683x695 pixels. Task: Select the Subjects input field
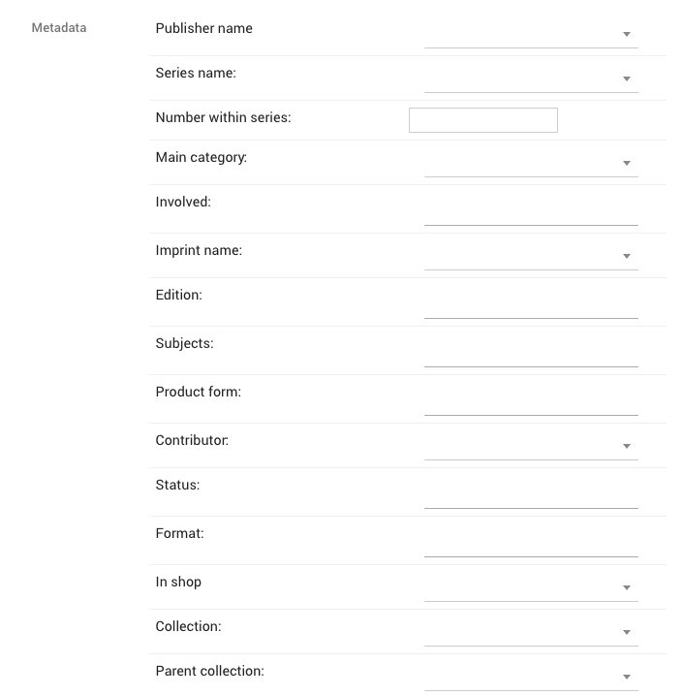click(x=530, y=354)
